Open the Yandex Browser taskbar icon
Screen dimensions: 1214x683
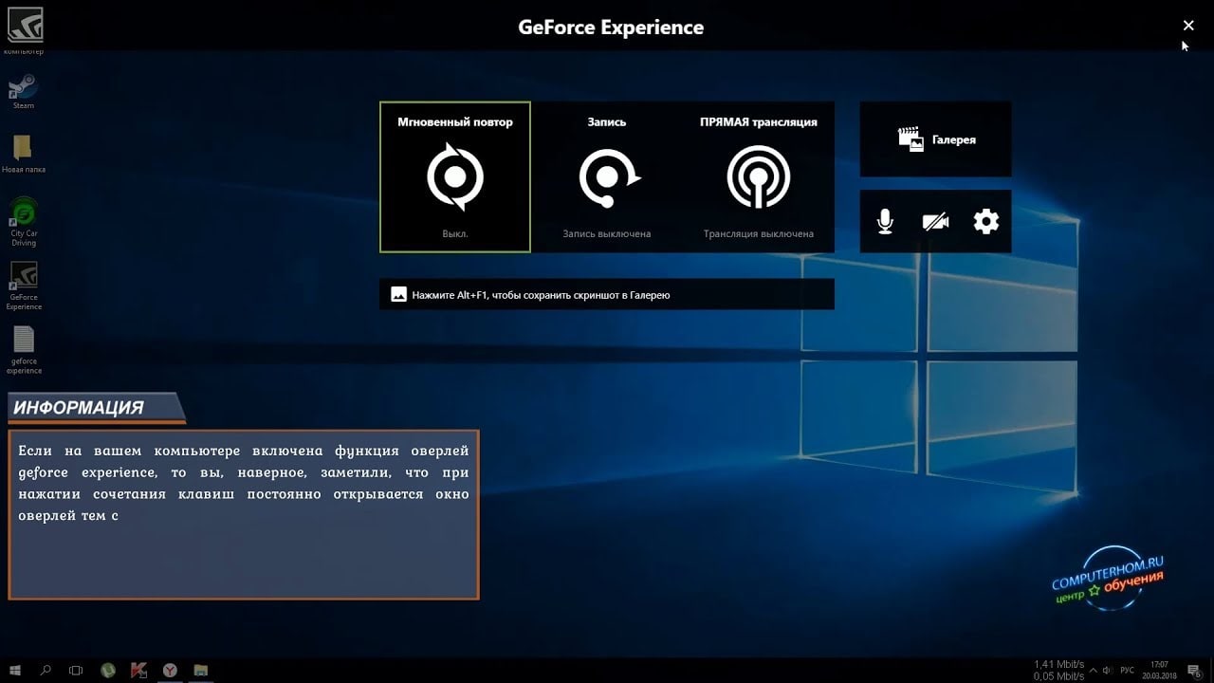coord(170,670)
